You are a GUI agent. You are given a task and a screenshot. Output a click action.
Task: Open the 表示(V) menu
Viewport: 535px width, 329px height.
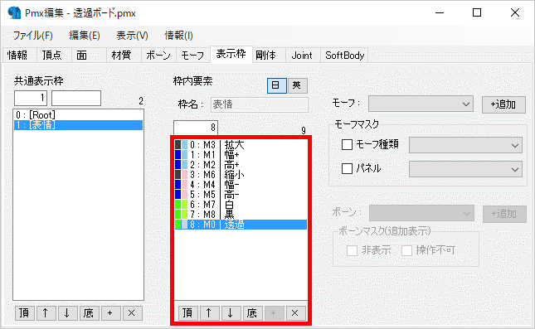point(132,36)
